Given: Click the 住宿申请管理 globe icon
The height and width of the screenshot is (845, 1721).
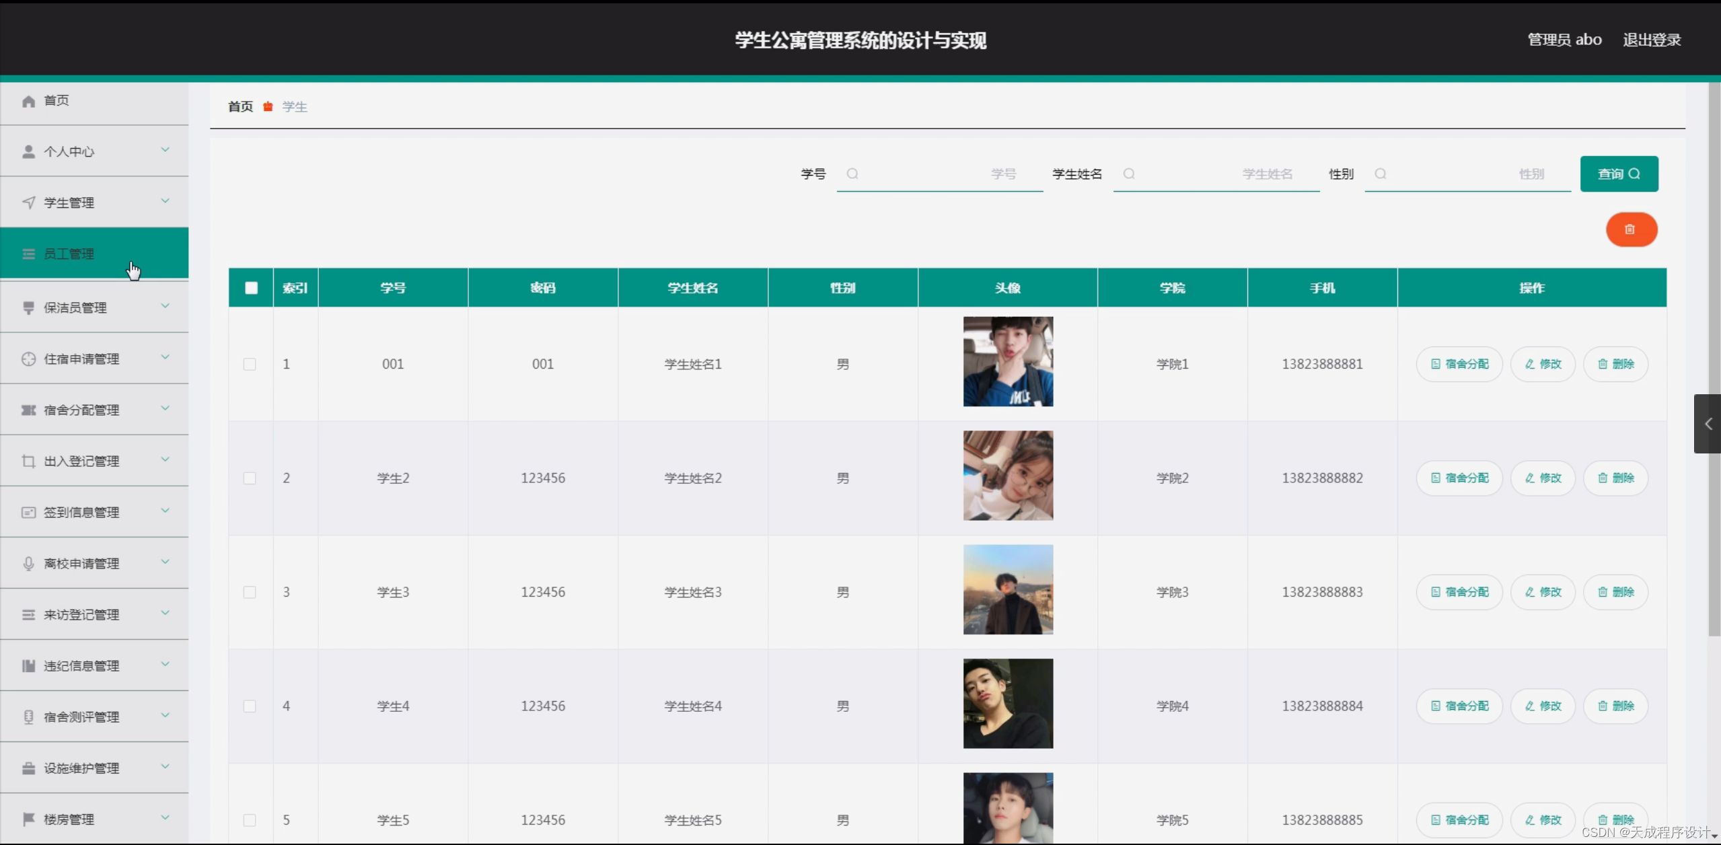Looking at the screenshot, I should (28, 359).
